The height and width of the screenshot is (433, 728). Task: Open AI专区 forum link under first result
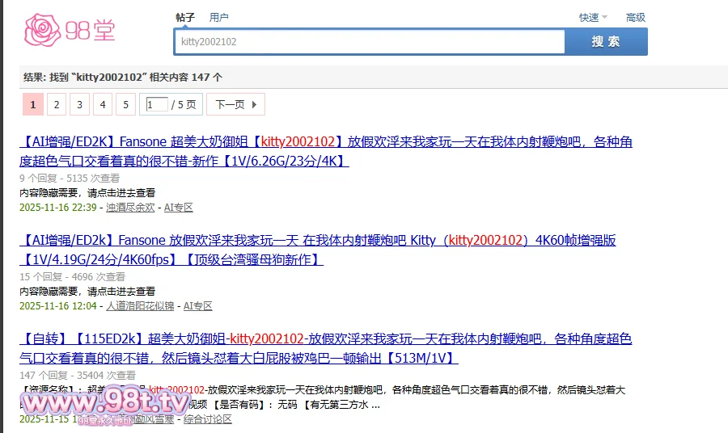coord(179,208)
